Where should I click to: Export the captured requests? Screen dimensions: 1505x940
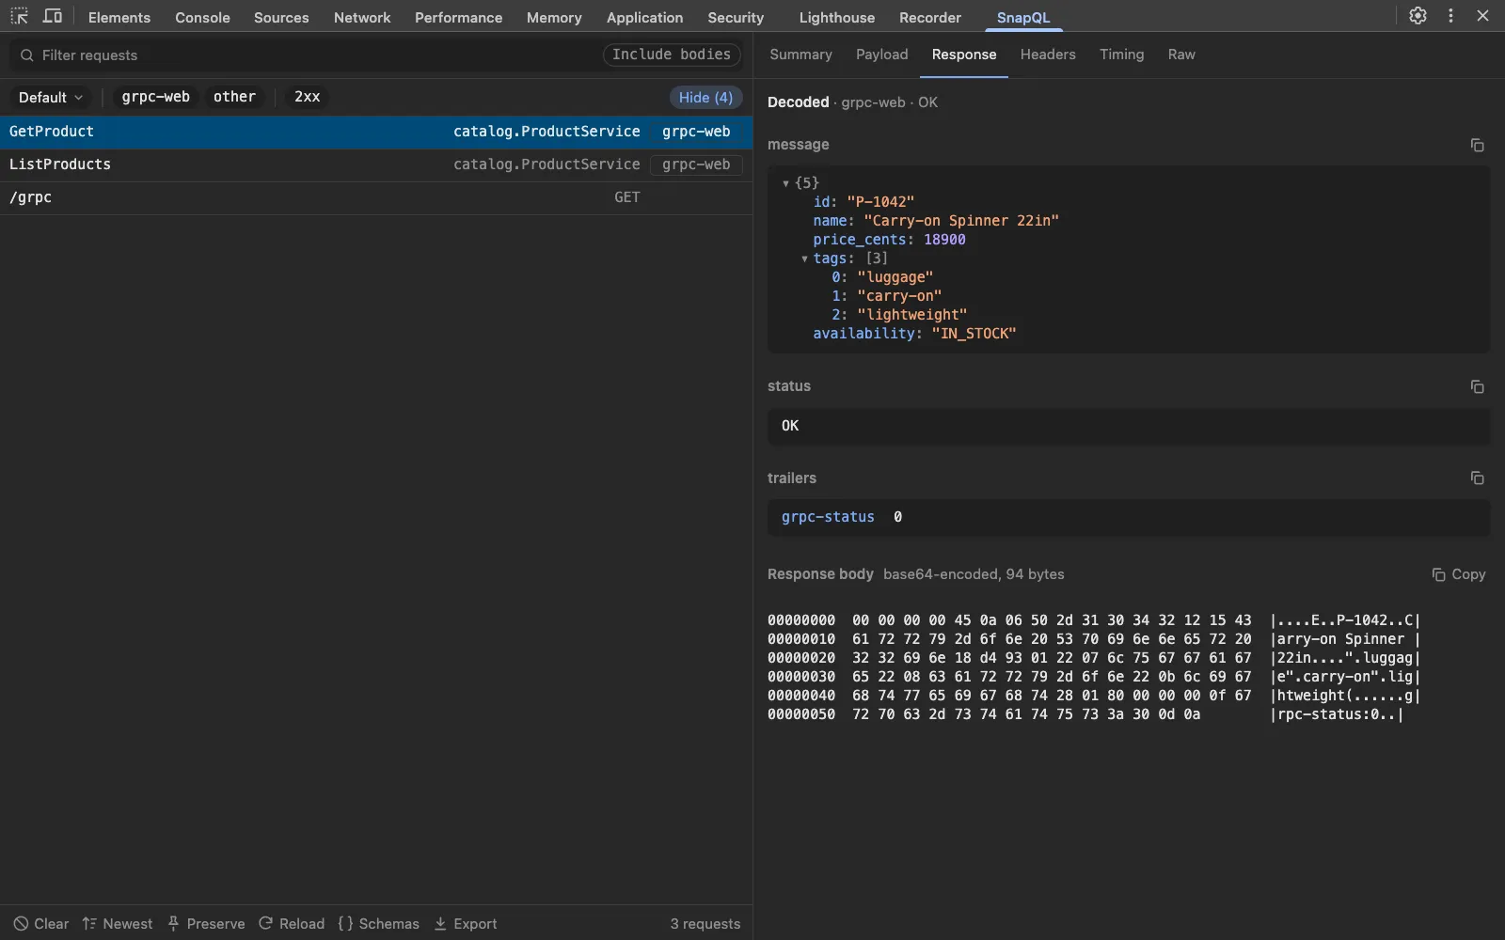pyautogui.click(x=466, y=923)
